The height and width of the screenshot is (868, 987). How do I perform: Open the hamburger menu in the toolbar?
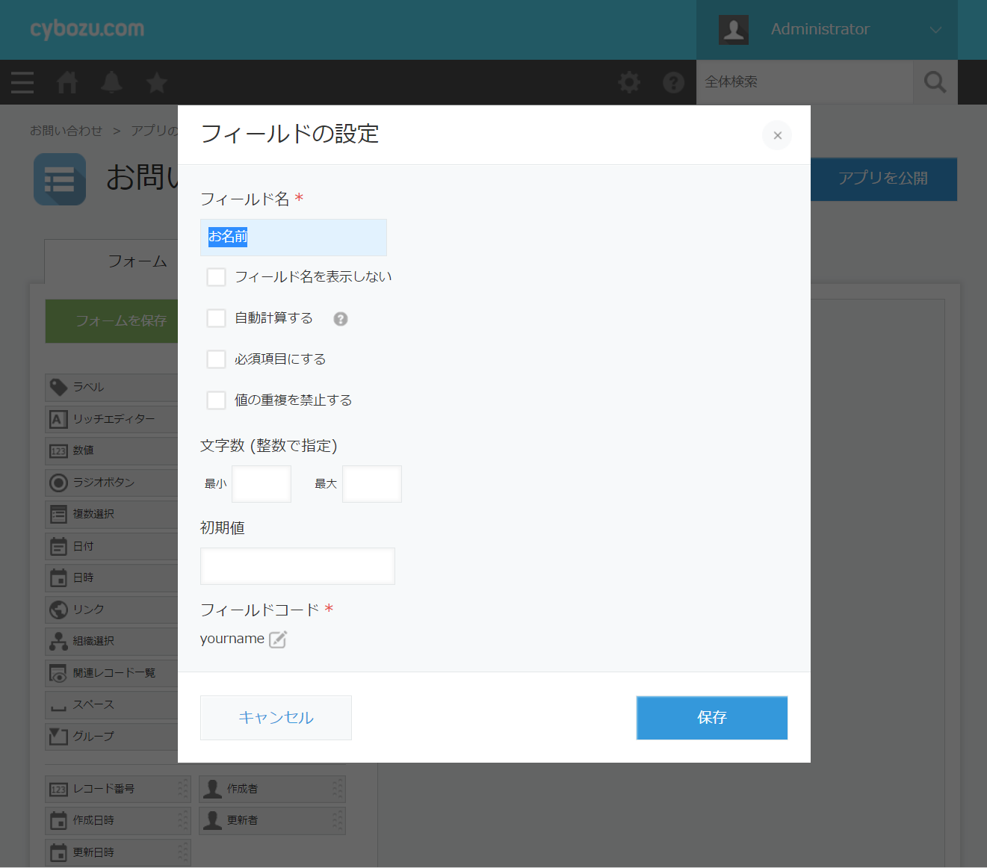pos(22,82)
